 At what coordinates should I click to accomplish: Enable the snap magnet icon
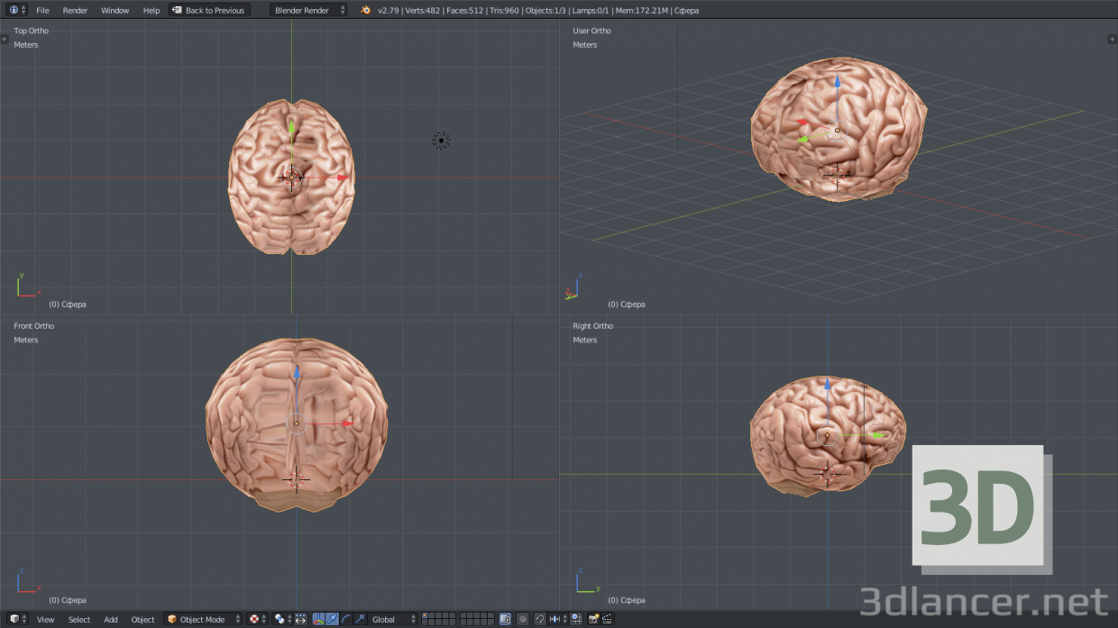541,620
